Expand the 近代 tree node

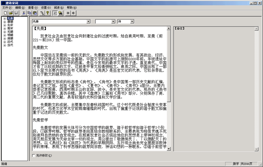coord(5,42)
